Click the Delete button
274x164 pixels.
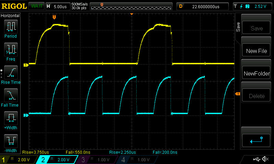(256, 95)
